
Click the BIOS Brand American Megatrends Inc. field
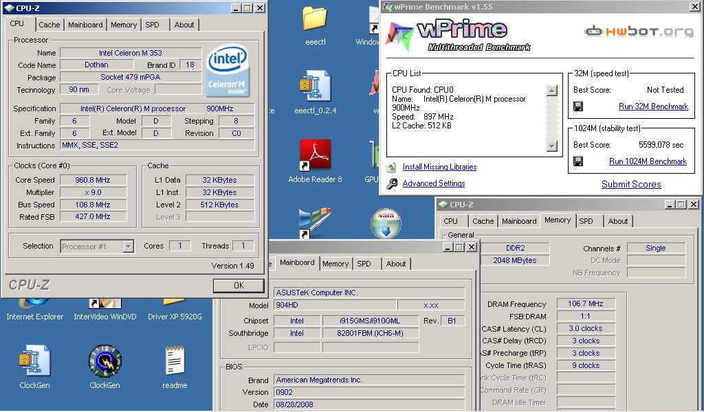(x=369, y=380)
